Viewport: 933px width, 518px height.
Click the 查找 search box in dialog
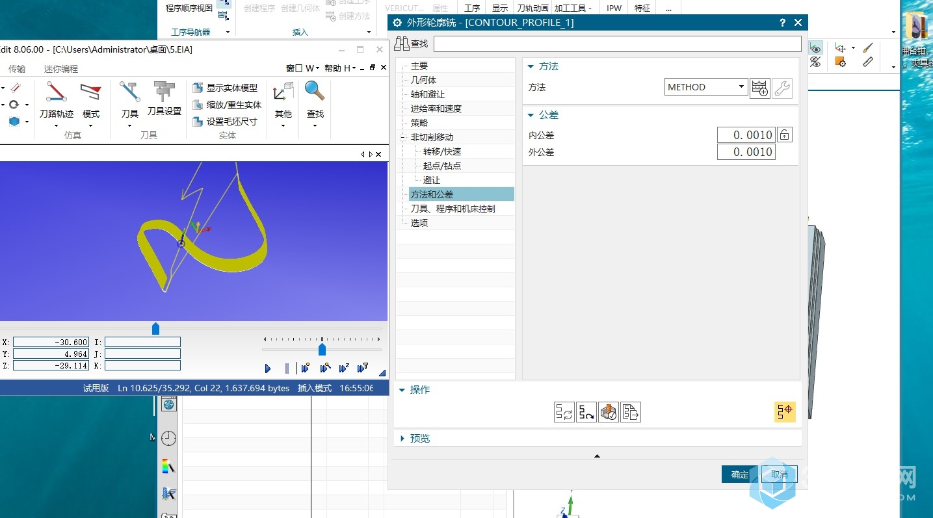618,44
